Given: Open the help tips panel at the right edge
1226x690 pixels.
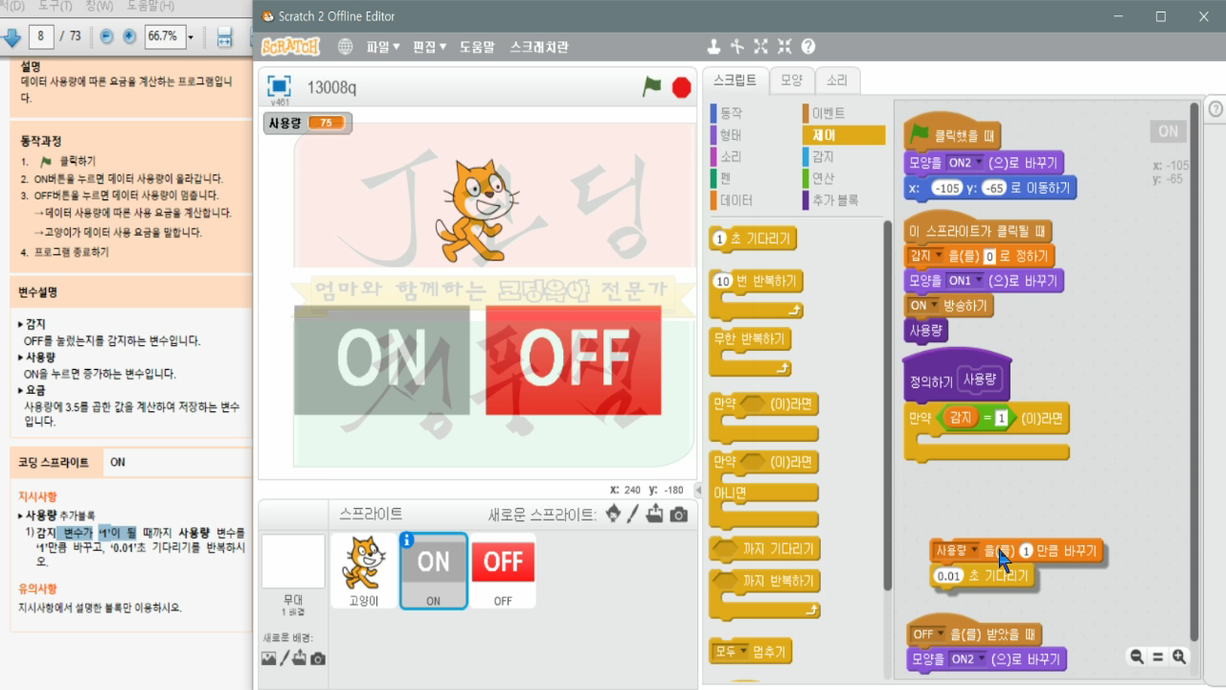Looking at the screenshot, I should [x=1215, y=109].
